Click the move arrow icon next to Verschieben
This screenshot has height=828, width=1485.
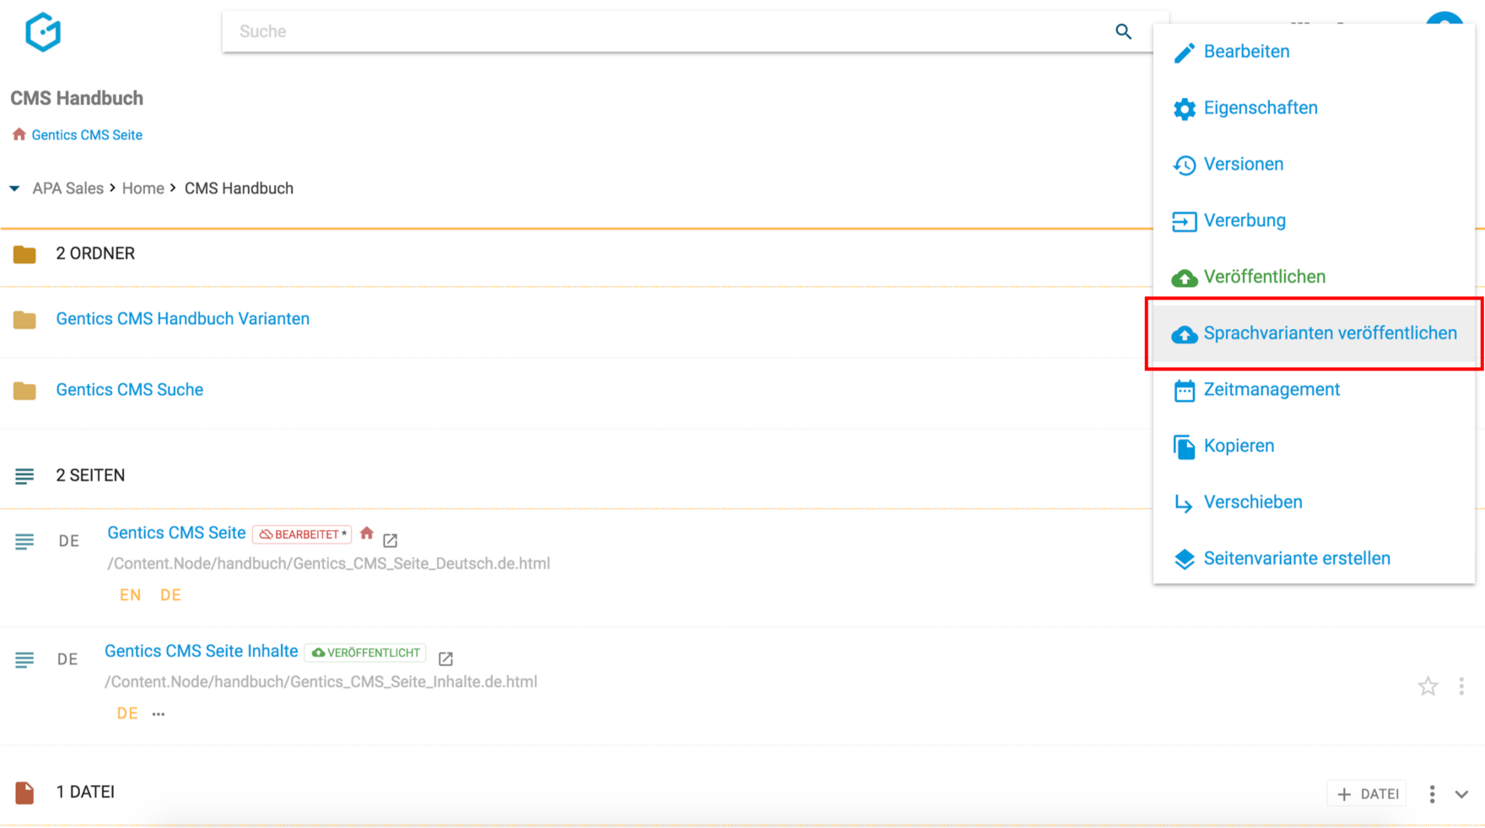(x=1184, y=503)
